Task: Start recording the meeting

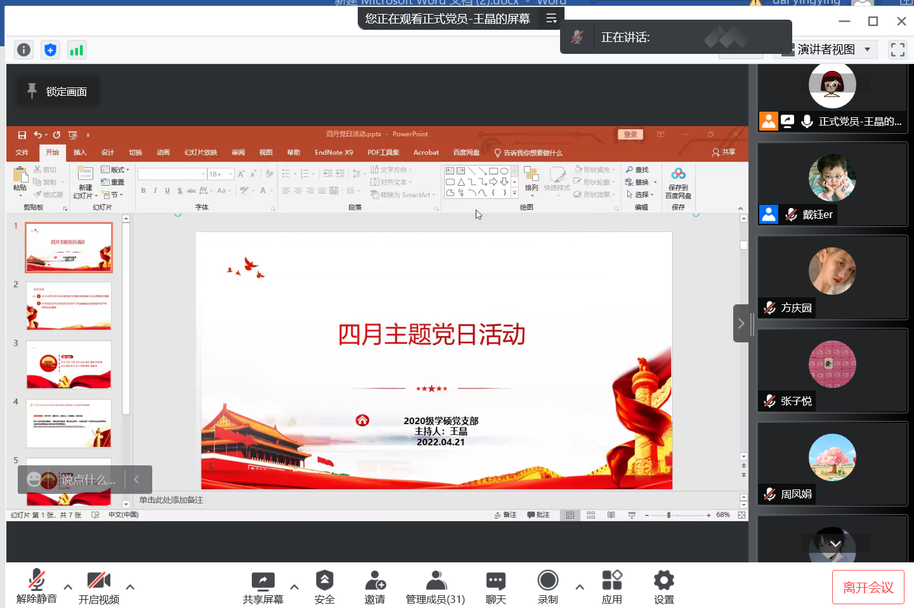Action: (x=547, y=587)
